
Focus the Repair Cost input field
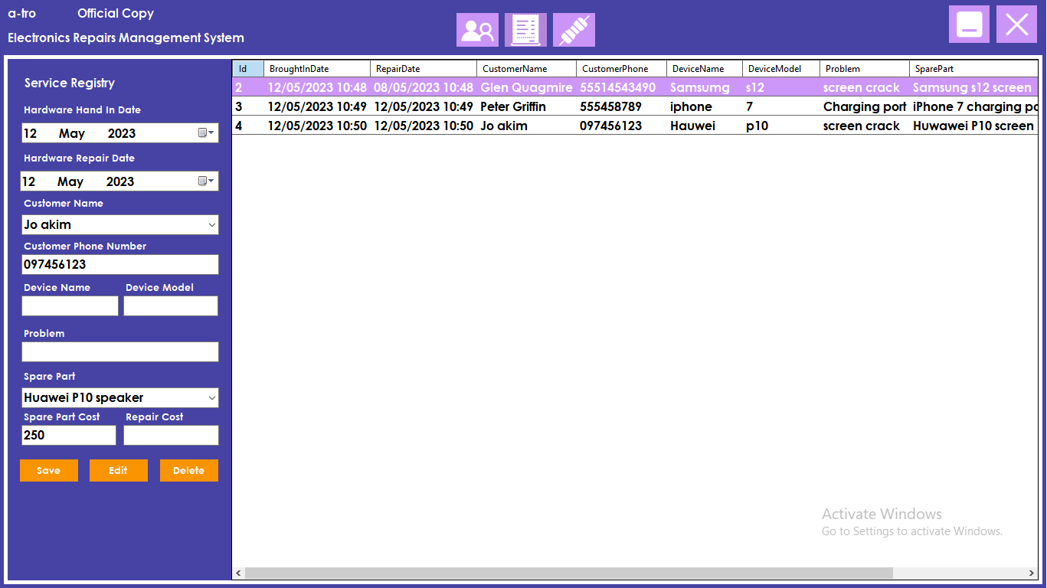[171, 436]
